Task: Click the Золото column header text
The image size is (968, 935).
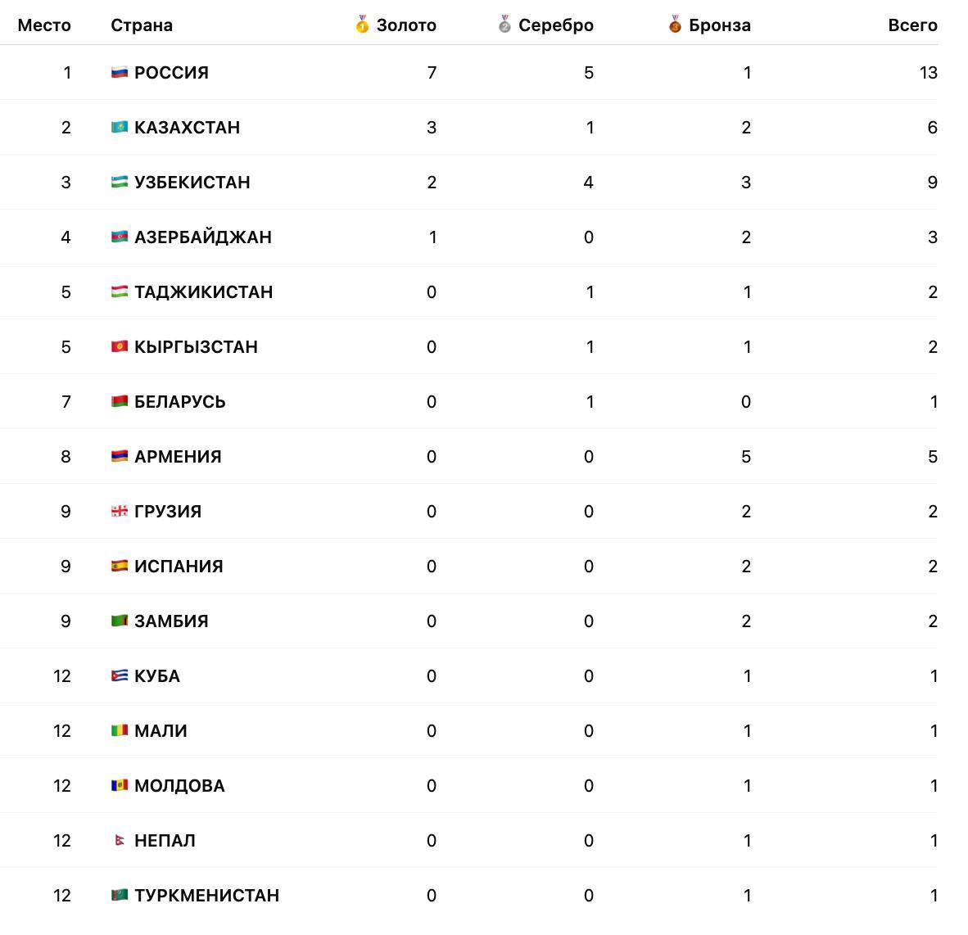Action: 406,25
